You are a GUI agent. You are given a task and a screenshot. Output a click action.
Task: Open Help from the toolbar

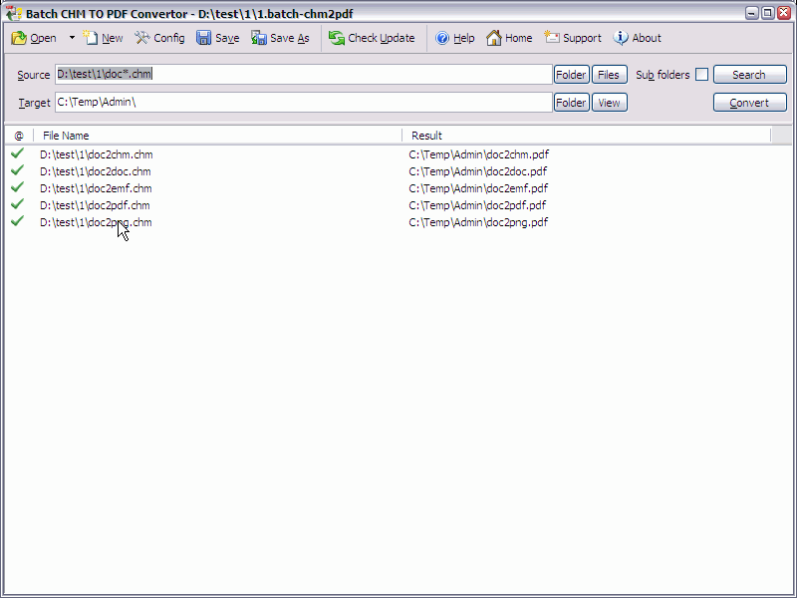[x=455, y=38]
